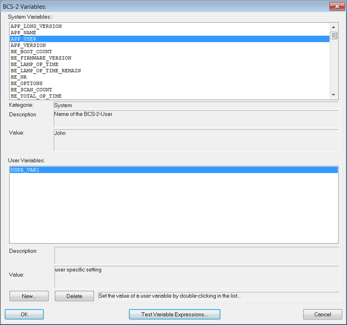Screen dimensions: 347x325
Task: Cancel the BCS-2 Variables dialog
Action: pos(323,314)
